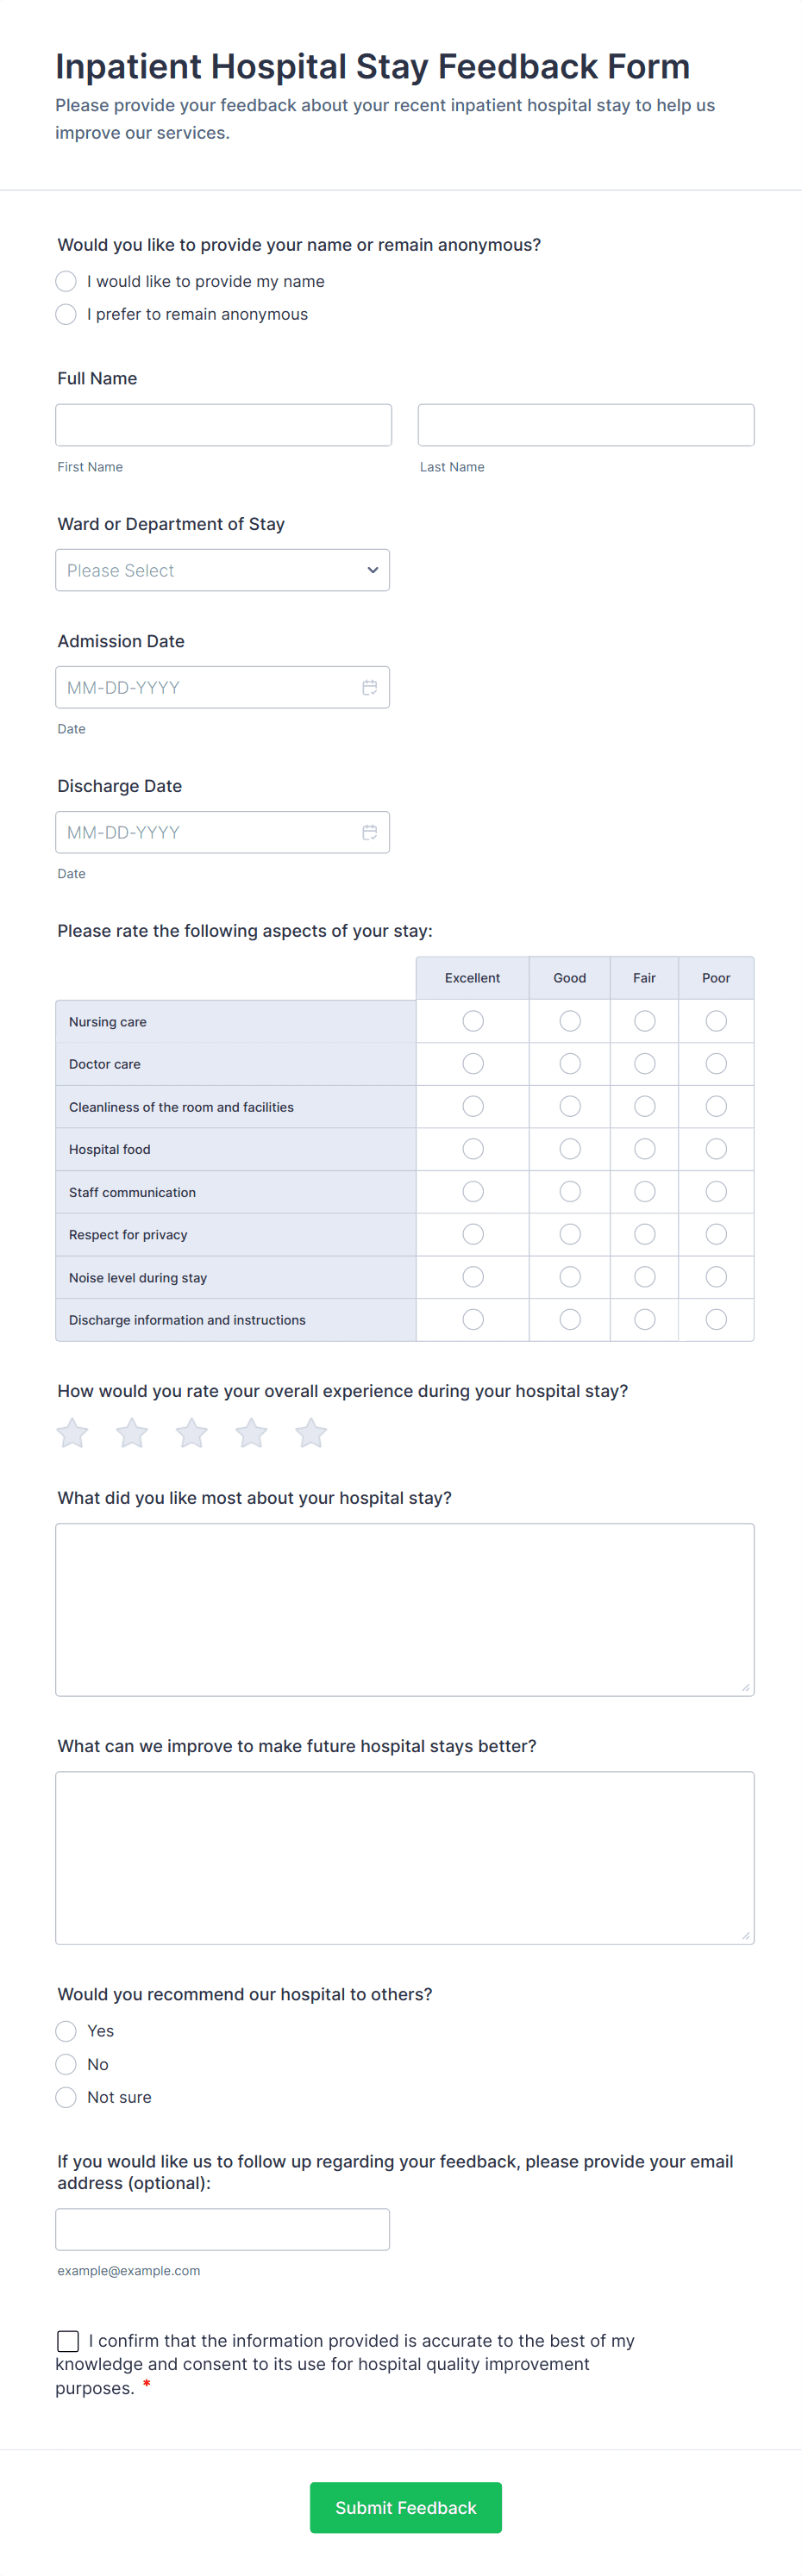This screenshot has width=802, height=2576.
Task: Choose 'I prefer to remain anonymous'
Action: coord(66,314)
